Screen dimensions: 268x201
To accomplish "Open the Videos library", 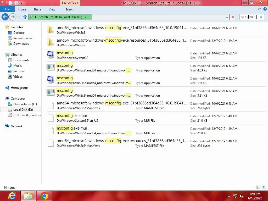I will [15, 77].
